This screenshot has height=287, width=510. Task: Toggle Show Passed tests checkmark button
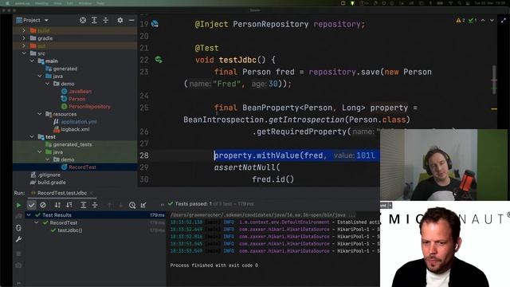pos(31,205)
